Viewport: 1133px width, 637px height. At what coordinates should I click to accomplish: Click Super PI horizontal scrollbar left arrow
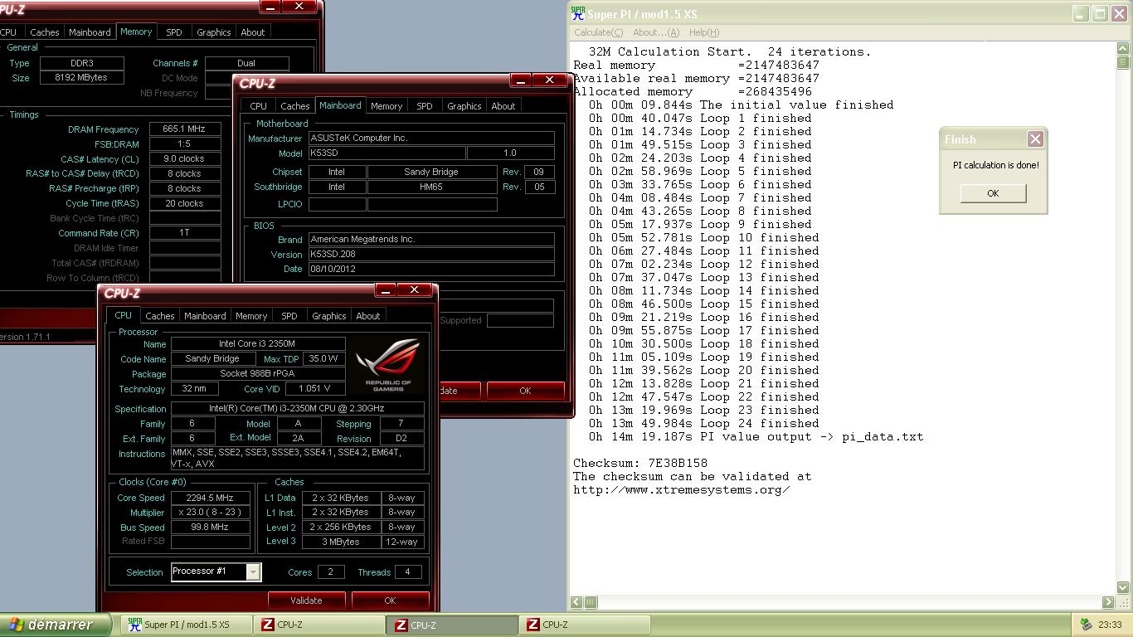[576, 602]
